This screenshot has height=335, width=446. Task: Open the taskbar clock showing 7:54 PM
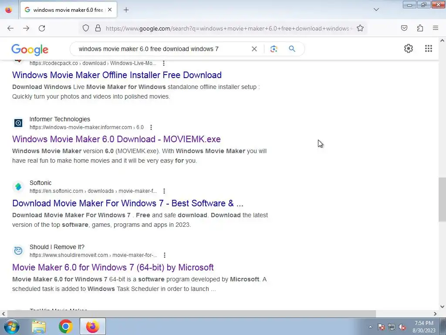[424, 327]
